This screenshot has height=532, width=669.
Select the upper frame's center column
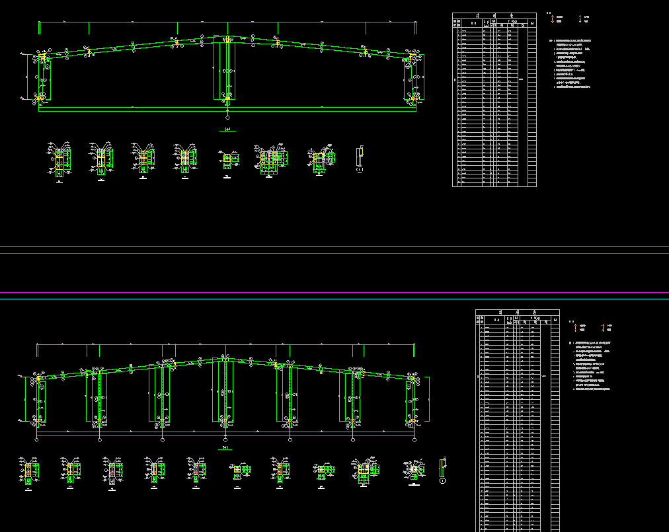coord(227,69)
